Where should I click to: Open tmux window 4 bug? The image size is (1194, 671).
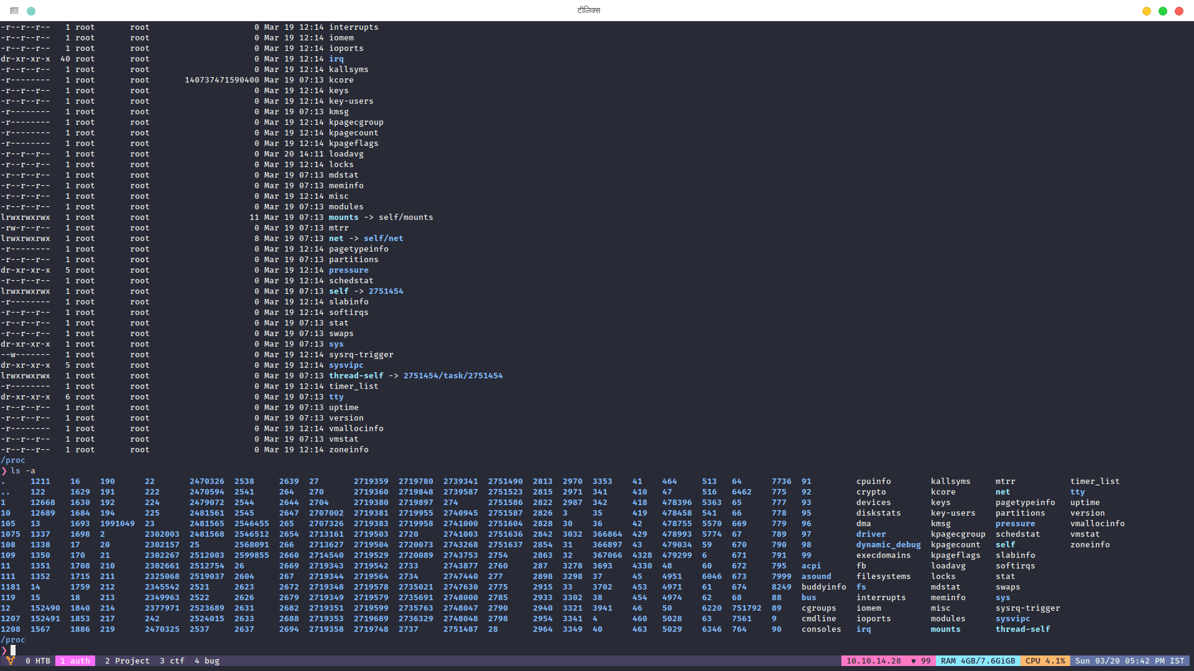(207, 661)
